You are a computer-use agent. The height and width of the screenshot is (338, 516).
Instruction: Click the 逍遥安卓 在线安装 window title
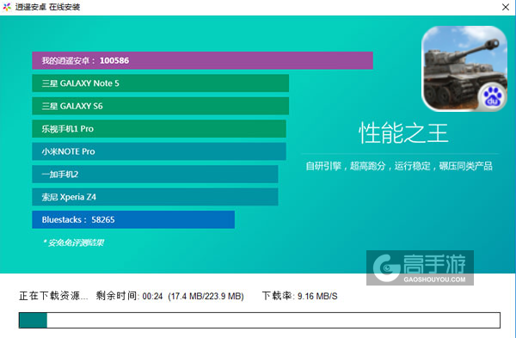click(47, 7)
